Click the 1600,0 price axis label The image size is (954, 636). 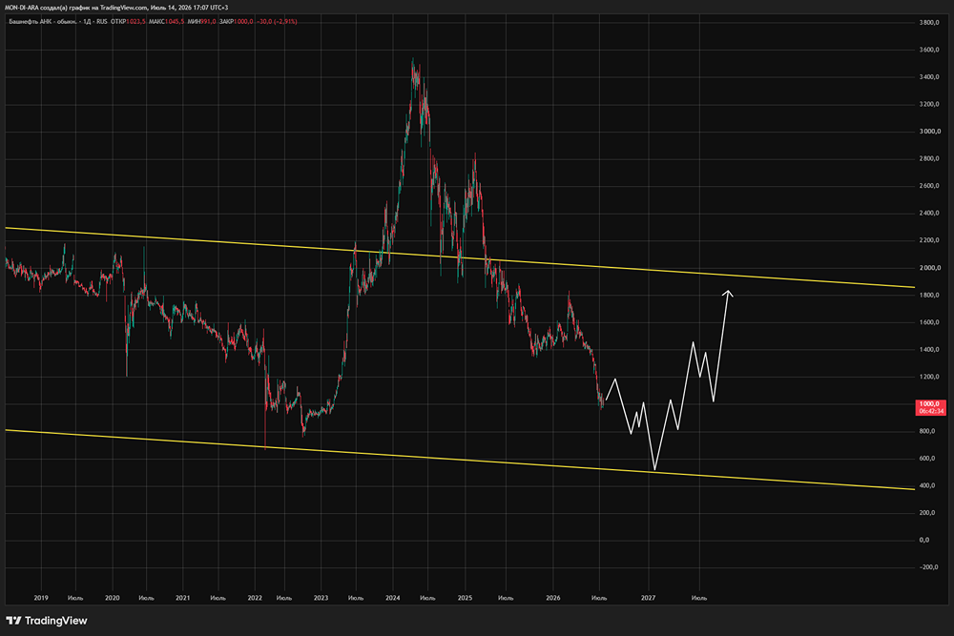pos(929,322)
